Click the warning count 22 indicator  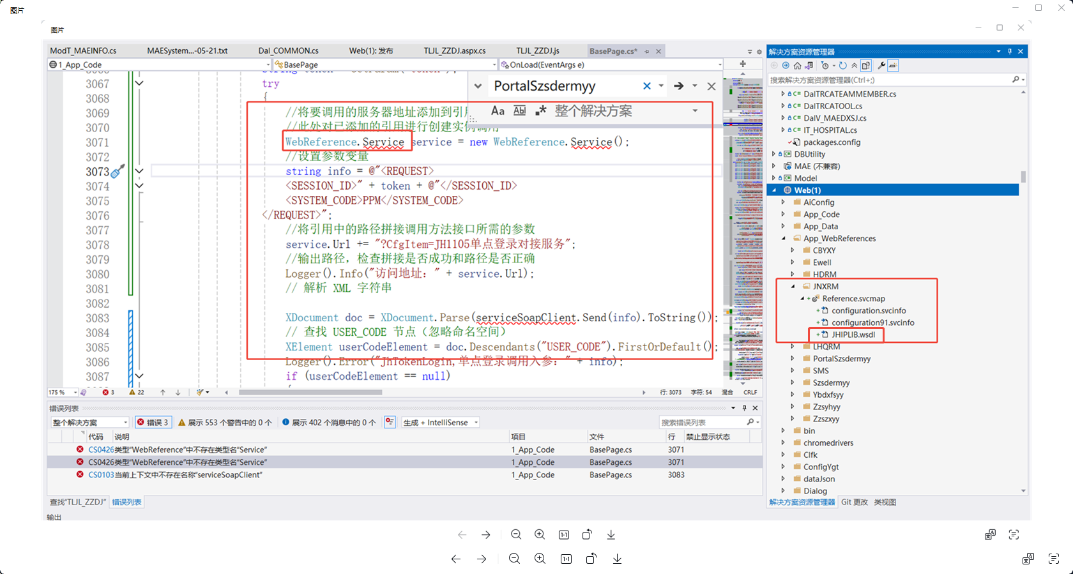(x=137, y=392)
